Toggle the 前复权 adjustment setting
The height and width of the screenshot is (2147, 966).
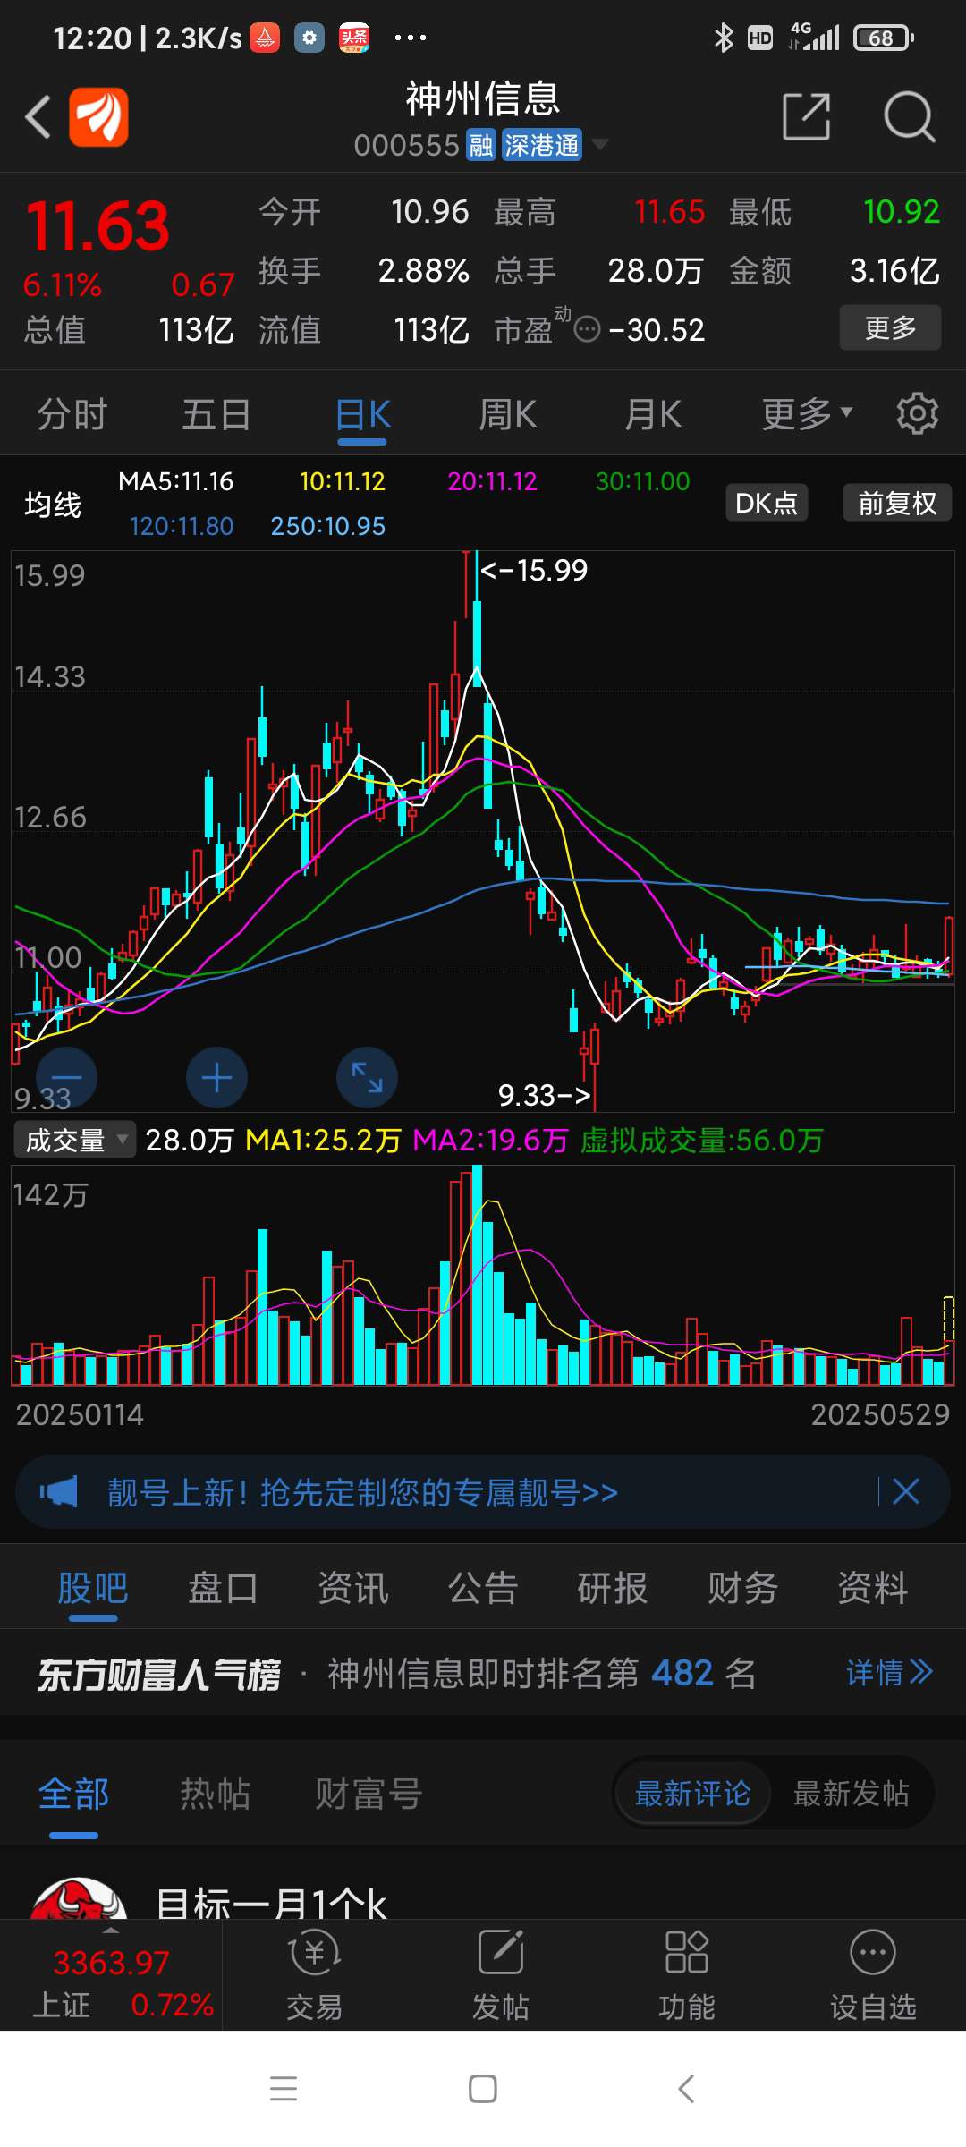pos(897,503)
